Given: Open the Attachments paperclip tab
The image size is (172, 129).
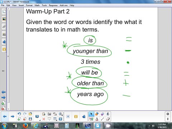Looking at the screenshot, I should [4, 27].
